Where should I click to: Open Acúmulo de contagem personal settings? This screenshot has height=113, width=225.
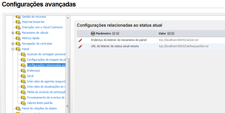(x=46, y=54)
